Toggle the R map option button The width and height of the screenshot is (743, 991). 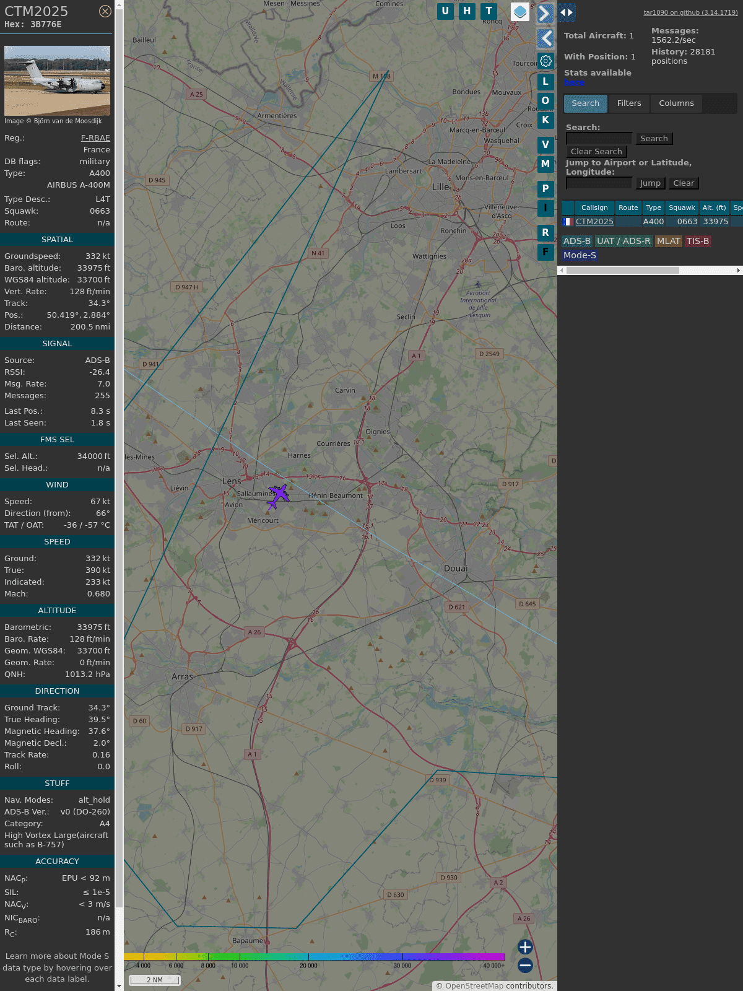[545, 233]
